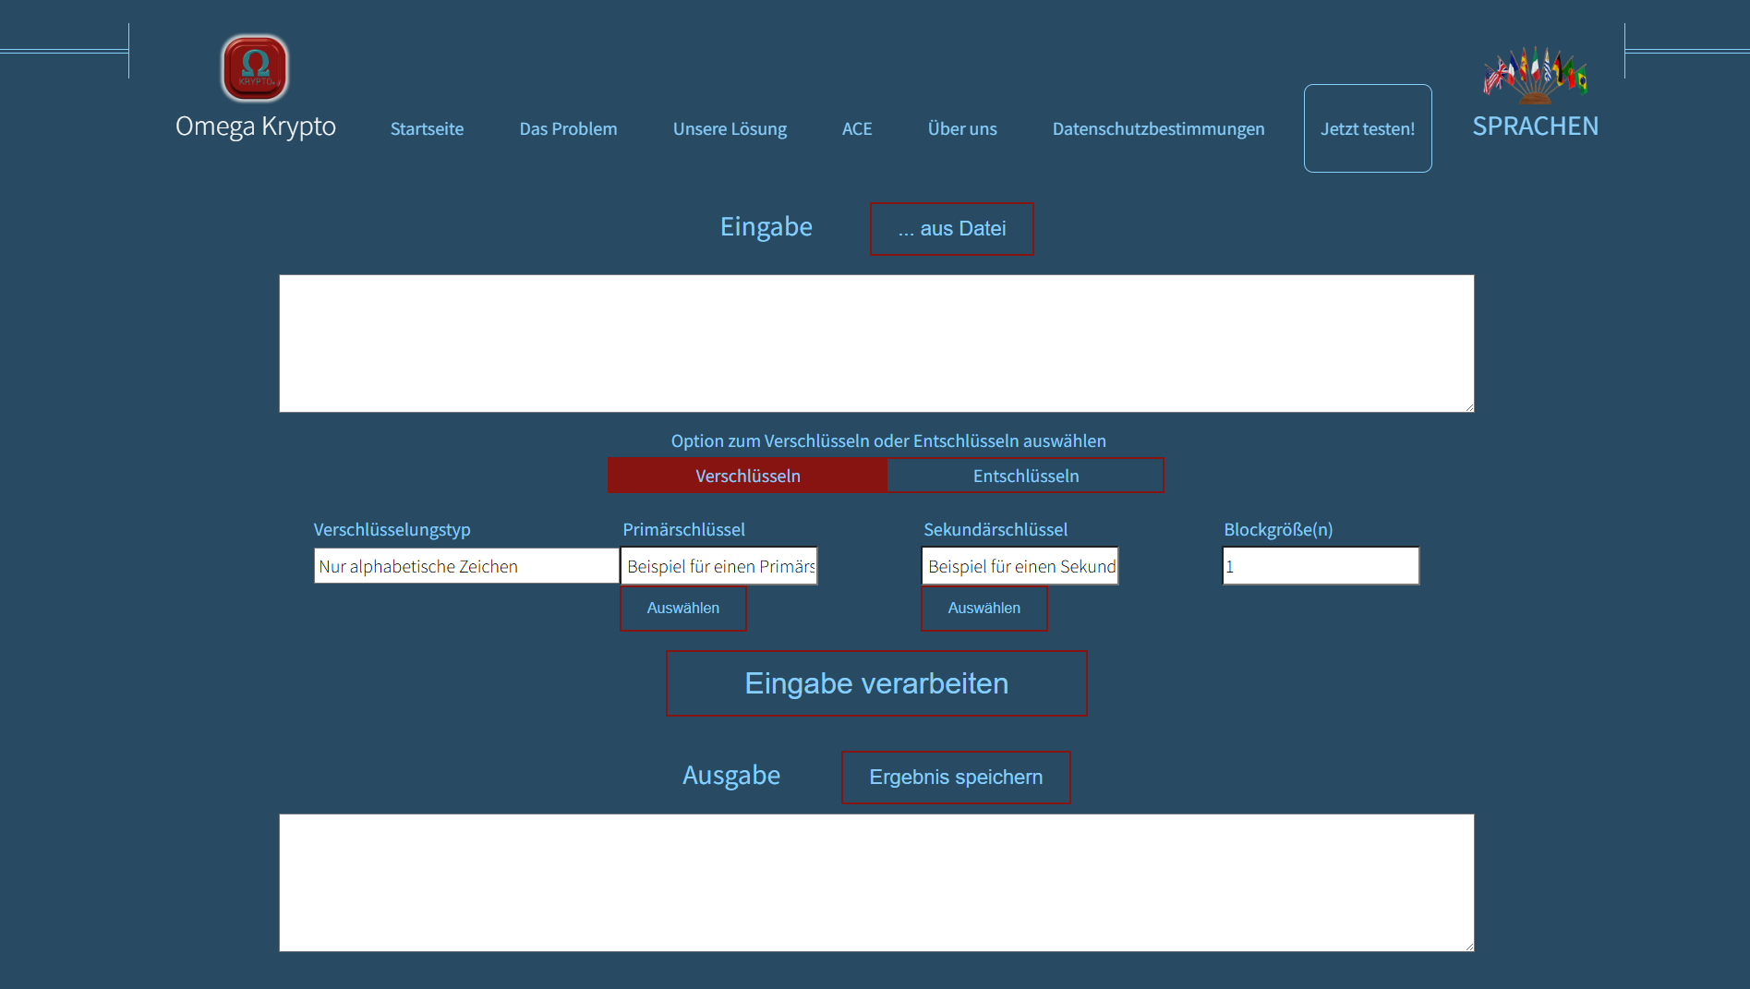
Task: Click the Blockgröße(n) number field
Action: point(1320,566)
